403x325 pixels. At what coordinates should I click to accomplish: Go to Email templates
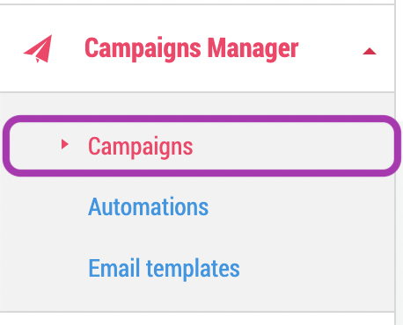point(164,268)
